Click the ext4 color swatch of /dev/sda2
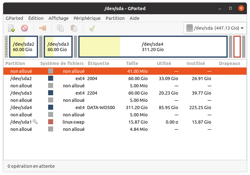 [x=51, y=78]
